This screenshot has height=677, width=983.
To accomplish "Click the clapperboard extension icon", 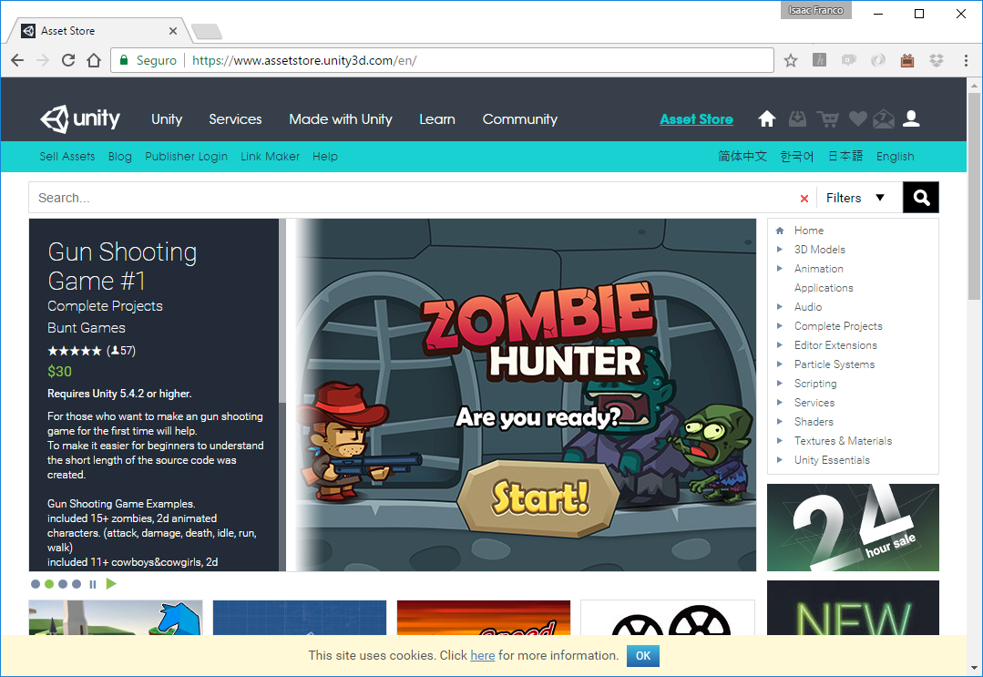I will 907,60.
